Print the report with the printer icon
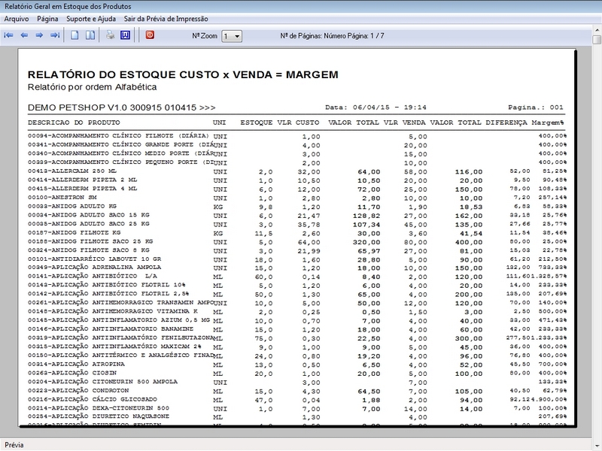The height and width of the screenshot is (451, 602). tap(110, 35)
